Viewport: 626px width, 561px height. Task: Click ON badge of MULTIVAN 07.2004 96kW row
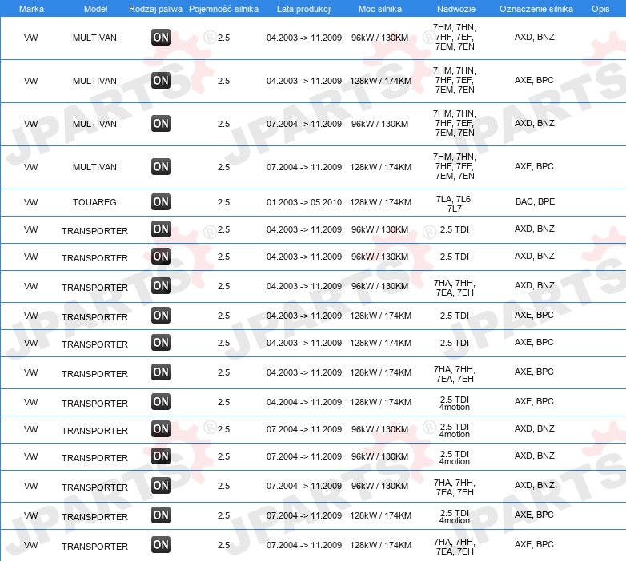pyautogui.click(x=161, y=123)
